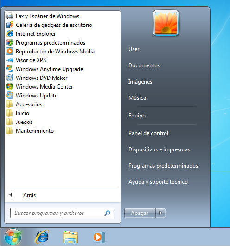Open Fax y Escáner de Windows icon
Image resolution: width=230 pixels, height=246 pixels.
tap(10, 16)
